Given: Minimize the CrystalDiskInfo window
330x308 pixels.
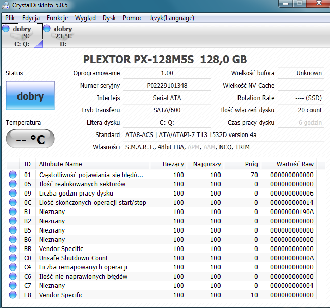Looking at the screenshot, I should point(285,4).
